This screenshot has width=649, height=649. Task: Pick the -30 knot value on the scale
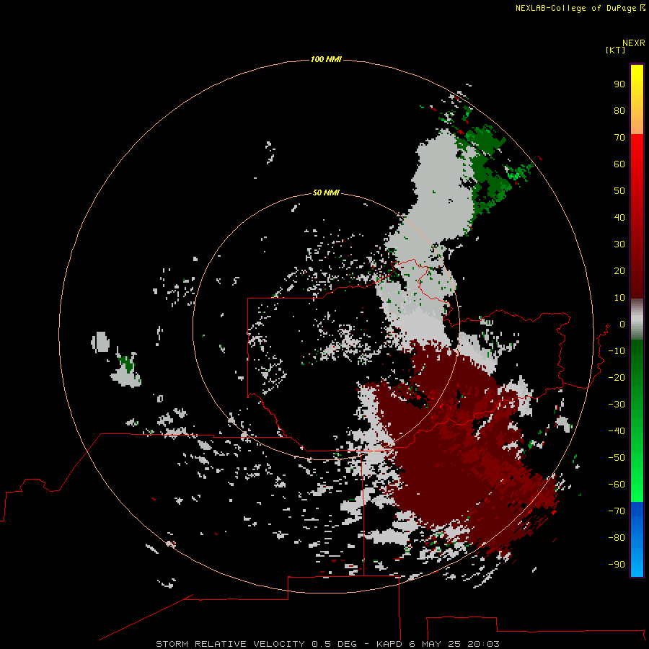tap(617, 405)
